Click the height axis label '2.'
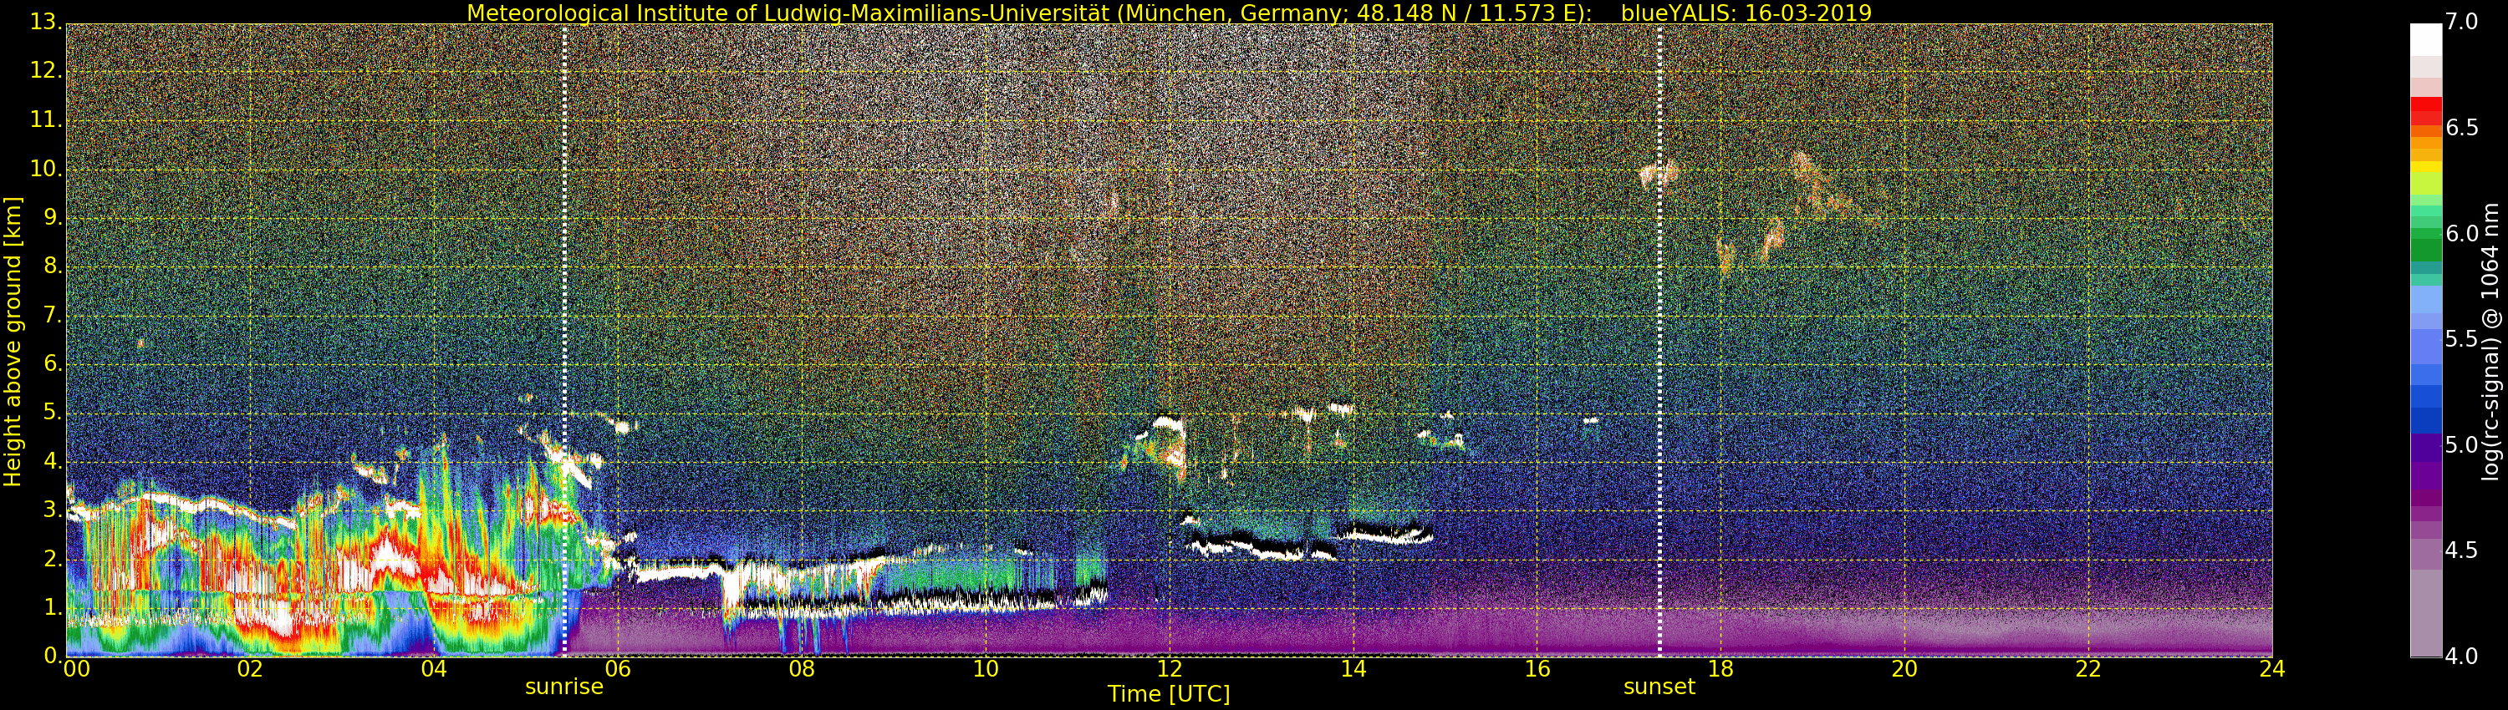Screen dimensions: 2508x710 tap(53, 560)
